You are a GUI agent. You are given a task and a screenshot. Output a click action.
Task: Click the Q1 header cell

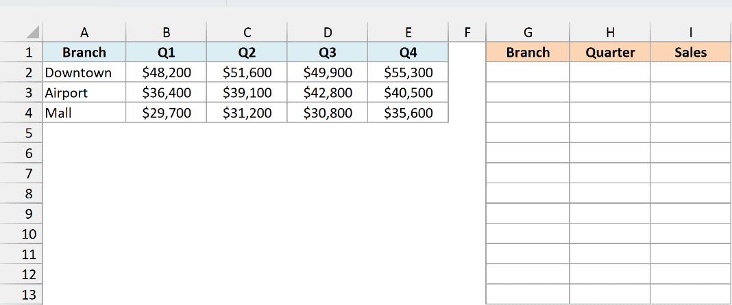click(x=166, y=52)
